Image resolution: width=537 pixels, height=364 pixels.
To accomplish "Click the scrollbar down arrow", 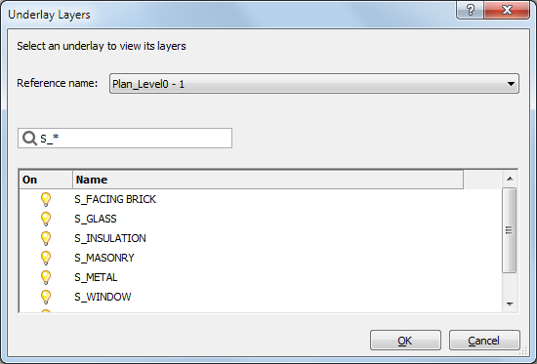I will click(x=510, y=304).
